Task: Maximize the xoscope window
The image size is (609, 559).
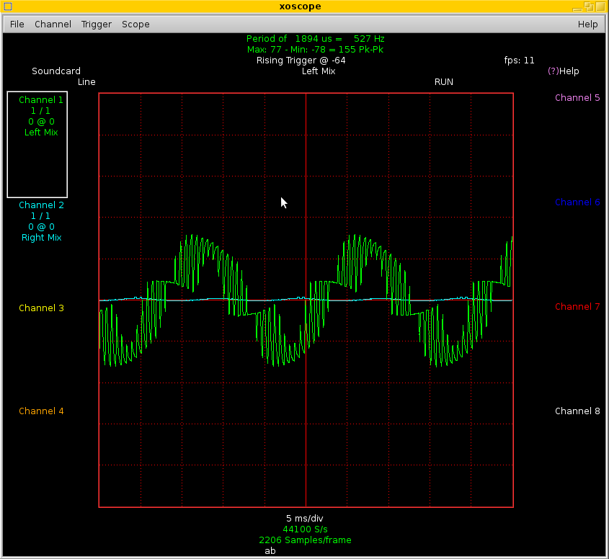Action: coord(589,6)
